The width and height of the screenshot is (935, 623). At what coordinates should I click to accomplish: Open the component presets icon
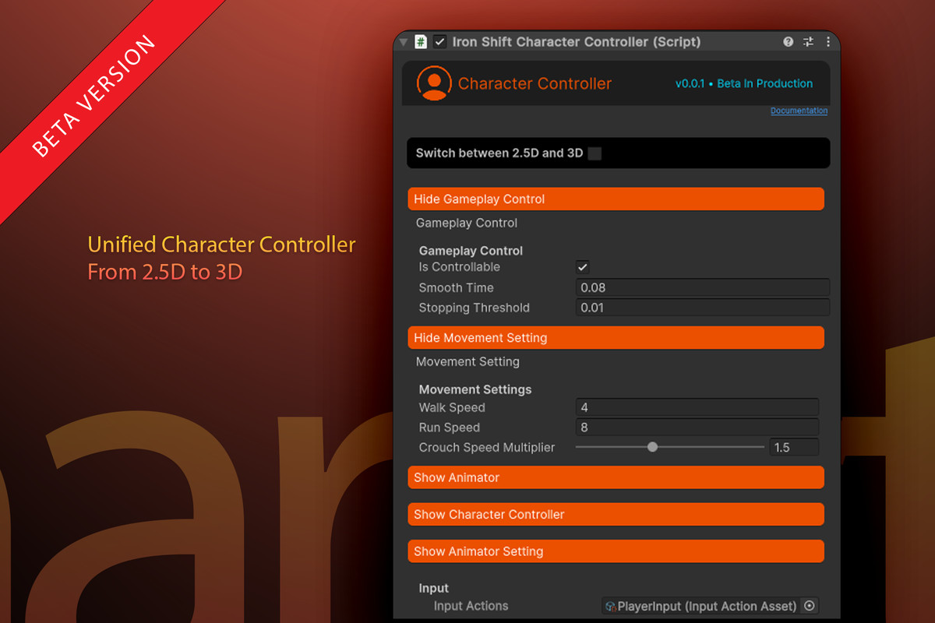[808, 42]
